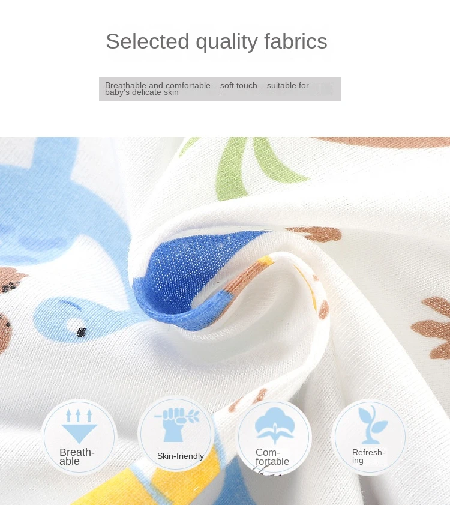Click the "Skin-friendly" label text
This screenshot has width=450, height=505.
pyautogui.click(x=180, y=456)
